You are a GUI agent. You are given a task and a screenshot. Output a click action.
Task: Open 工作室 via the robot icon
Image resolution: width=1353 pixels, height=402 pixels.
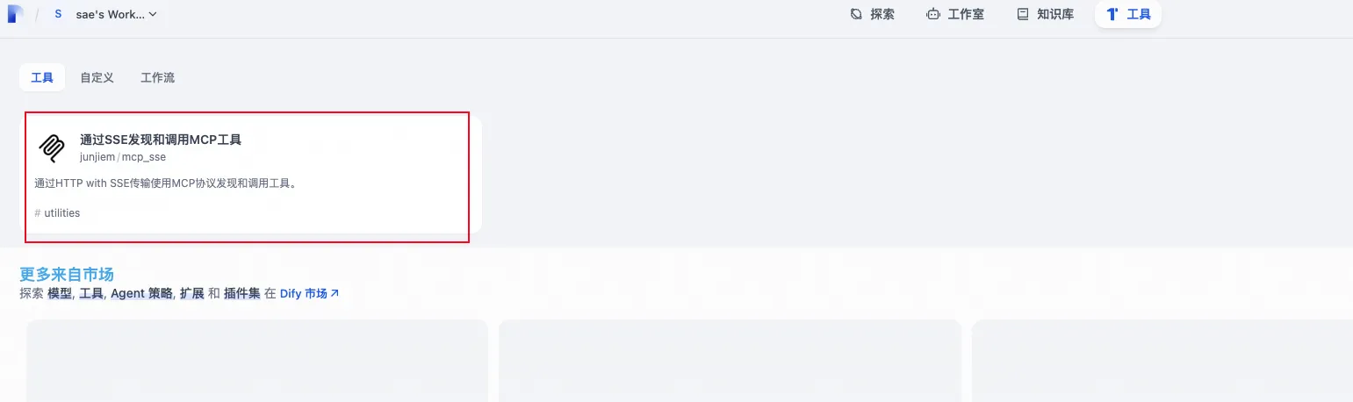pyautogui.click(x=933, y=14)
